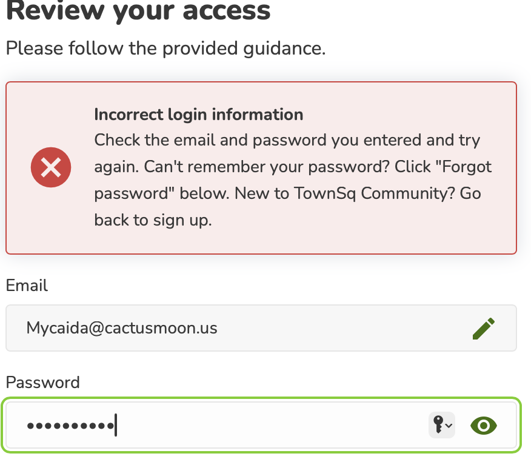Click the Password field label
The width and height of the screenshot is (531, 462).
pyautogui.click(x=42, y=383)
